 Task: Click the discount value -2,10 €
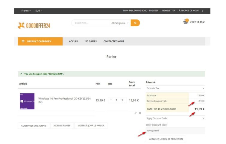[201, 101]
